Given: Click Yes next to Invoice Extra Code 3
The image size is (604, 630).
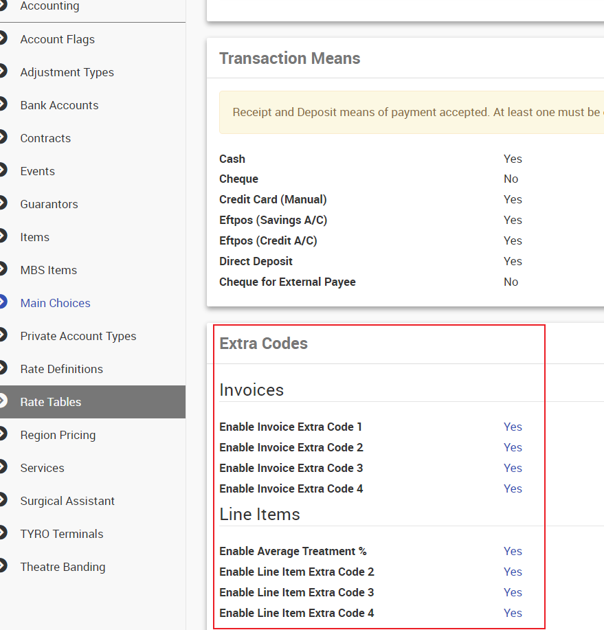Looking at the screenshot, I should point(513,468).
